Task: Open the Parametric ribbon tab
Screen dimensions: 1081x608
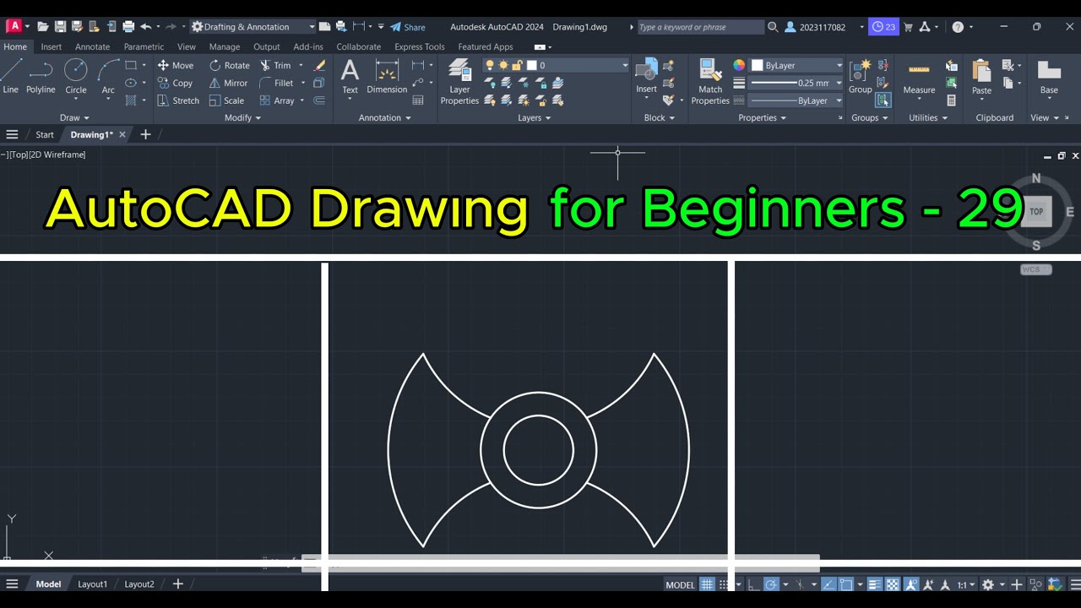Action: 144,47
